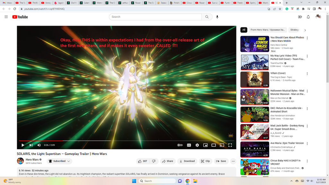Switch to the Thrillin browser tab
329x185 pixels.
tap(33, 3)
